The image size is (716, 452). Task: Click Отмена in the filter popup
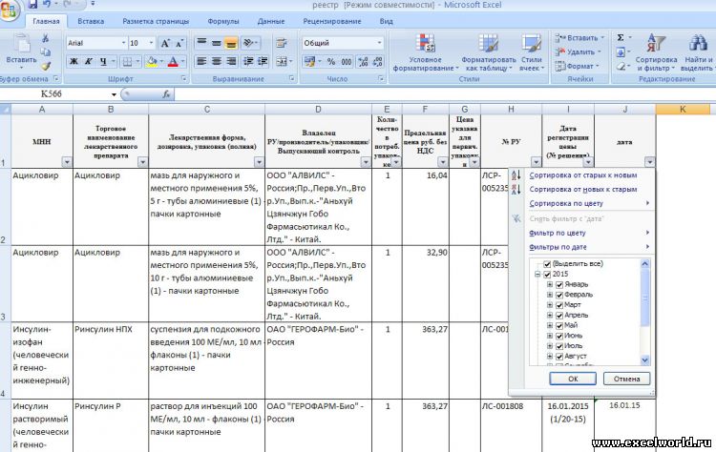(x=626, y=379)
